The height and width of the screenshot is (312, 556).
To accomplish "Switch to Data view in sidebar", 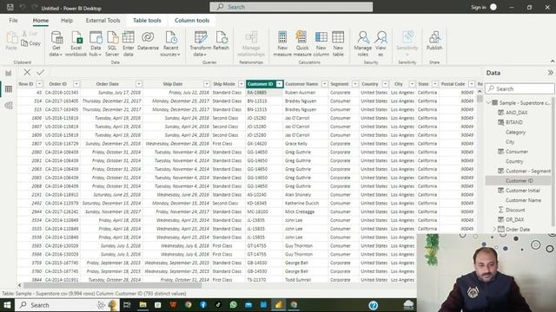I will click(9, 89).
